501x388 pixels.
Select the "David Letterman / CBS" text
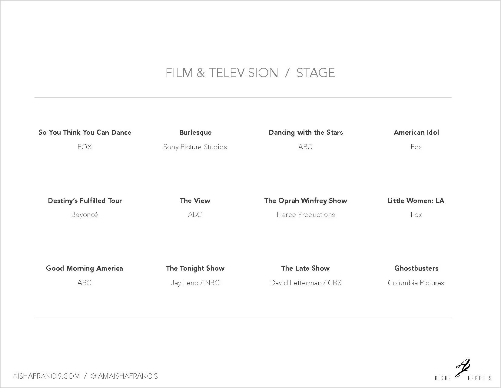306,283
